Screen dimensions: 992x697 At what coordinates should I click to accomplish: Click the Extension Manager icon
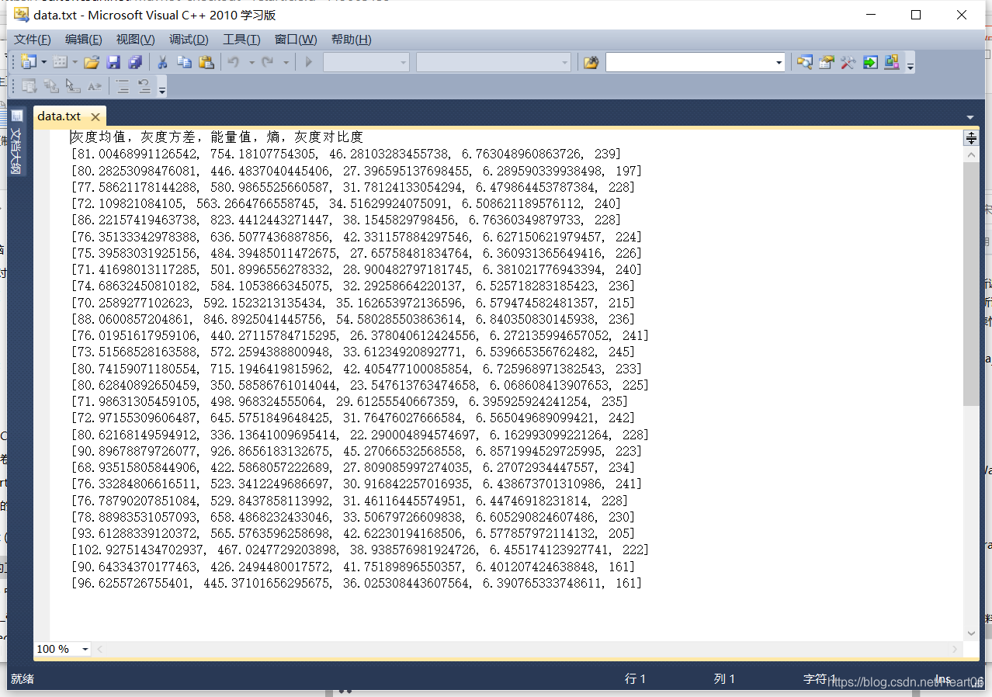coord(892,62)
